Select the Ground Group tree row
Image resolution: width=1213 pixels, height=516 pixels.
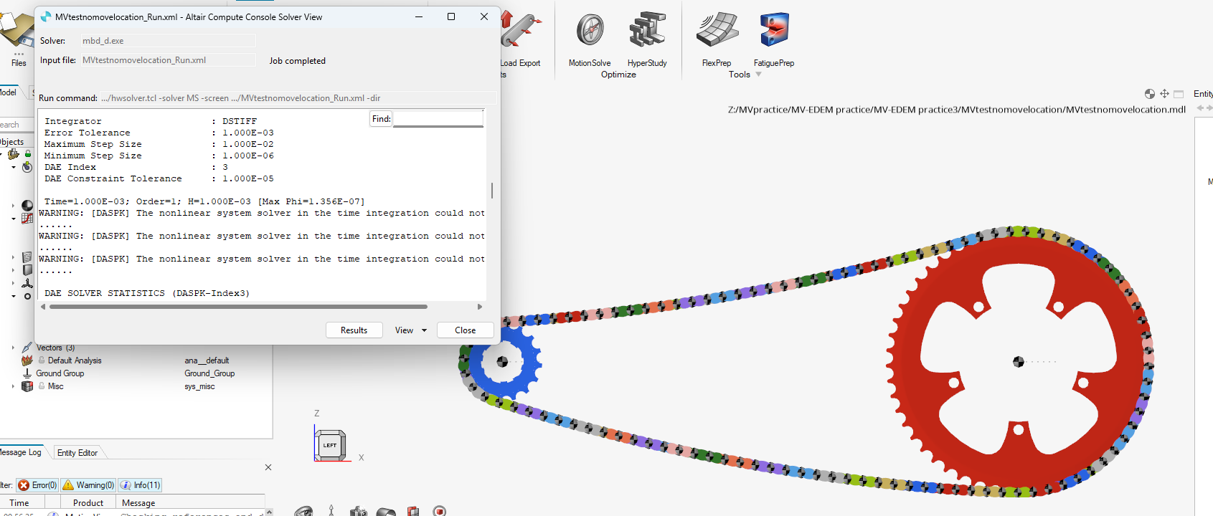[136, 373]
